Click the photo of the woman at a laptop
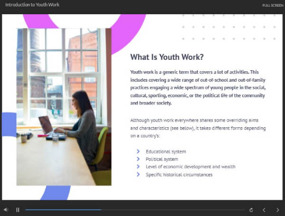The width and height of the screenshot is (285, 216). tap(64, 107)
